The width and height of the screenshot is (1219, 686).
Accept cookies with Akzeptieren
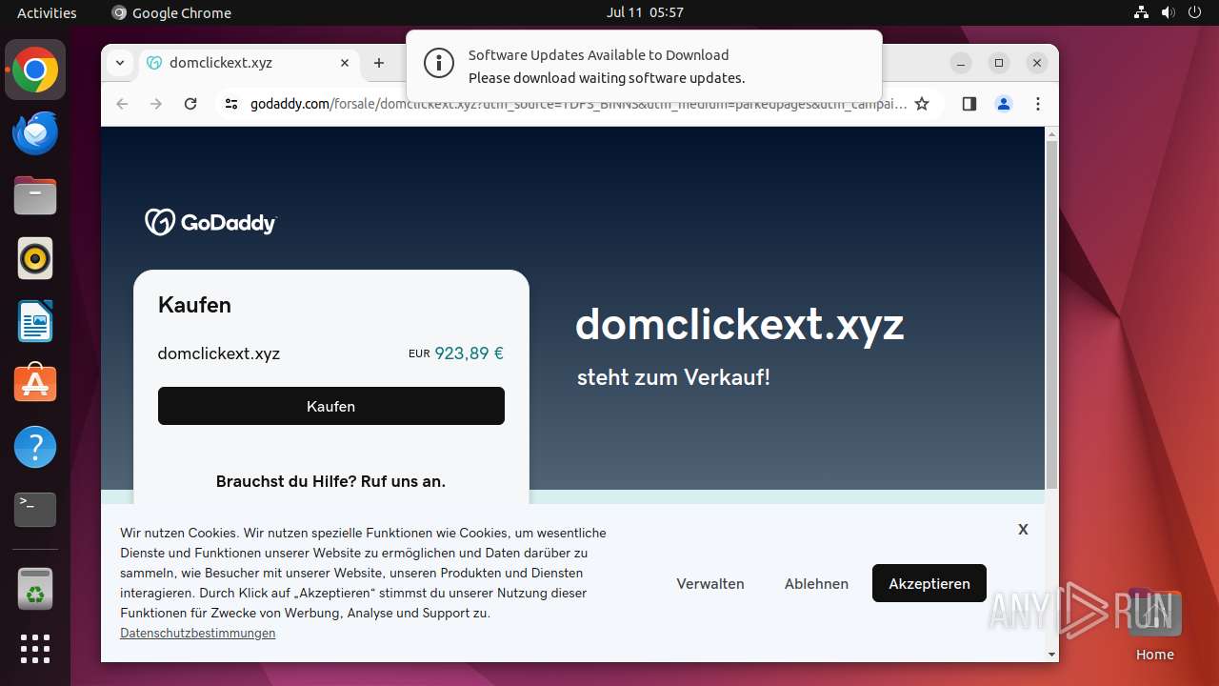click(x=929, y=583)
